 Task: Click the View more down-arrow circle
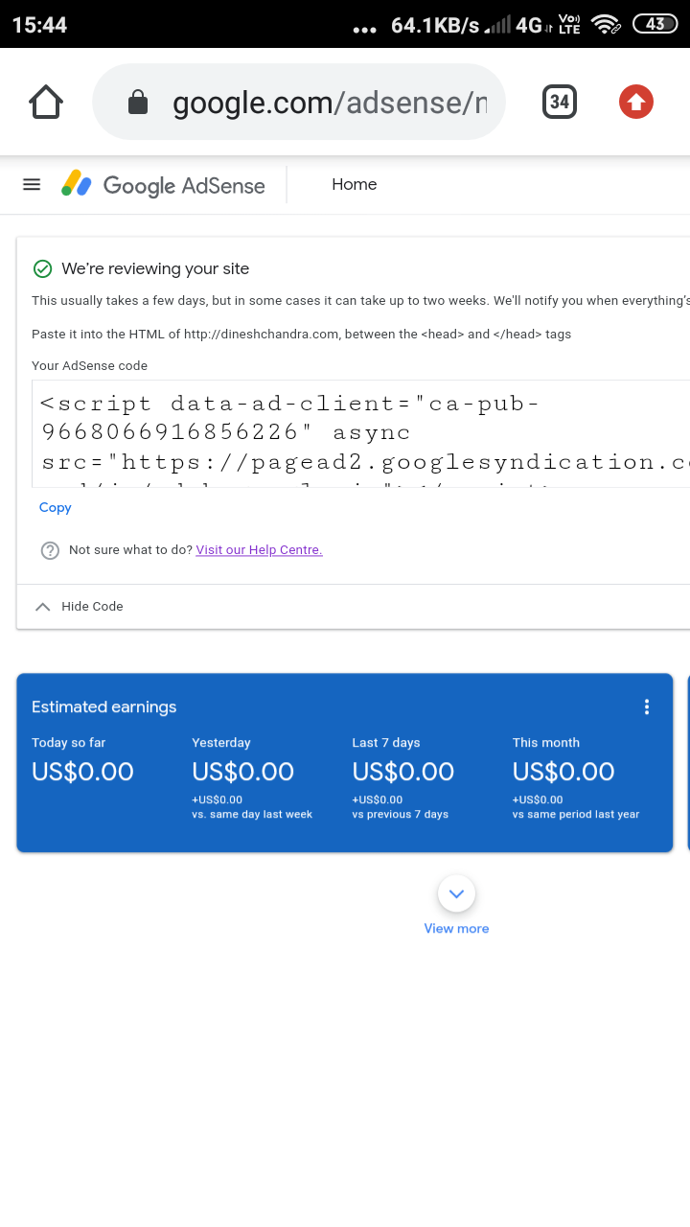click(456, 893)
